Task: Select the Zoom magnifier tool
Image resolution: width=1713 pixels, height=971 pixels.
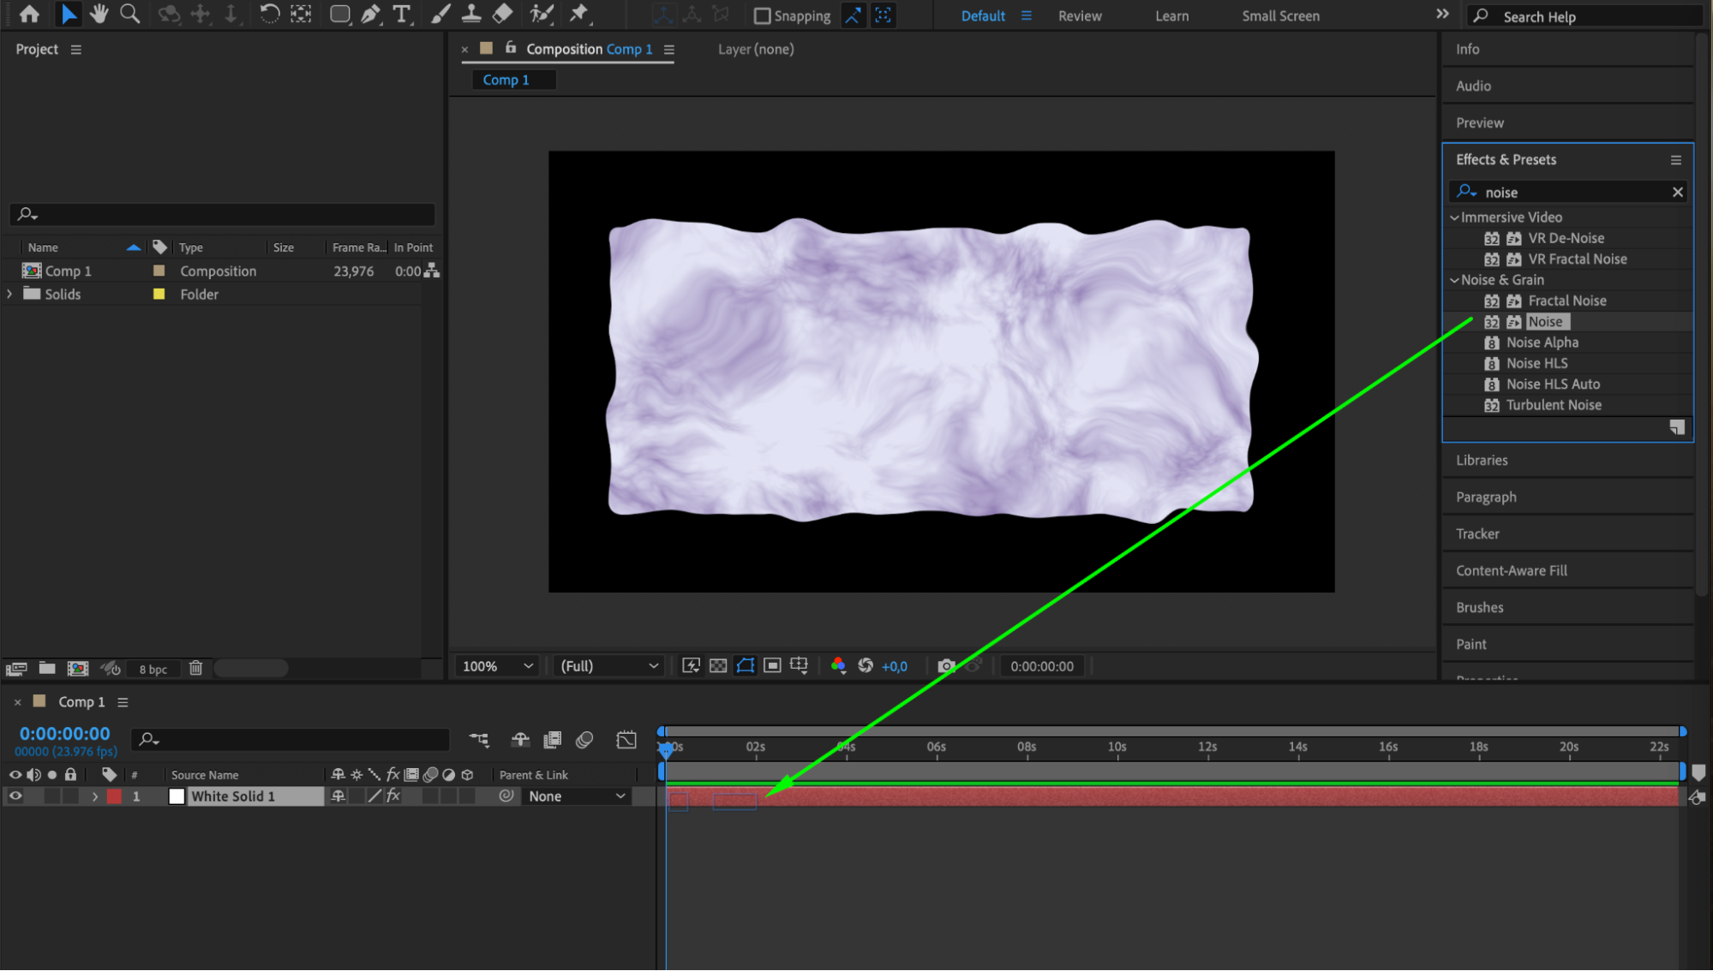Action: coord(129,14)
